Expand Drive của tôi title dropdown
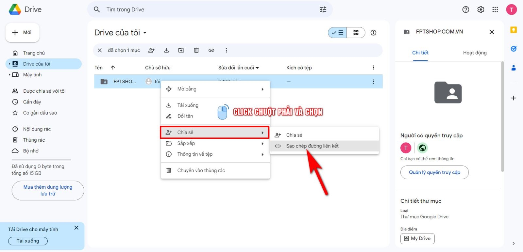523x252 pixels. pyautogui.click(x=145, y=33)
